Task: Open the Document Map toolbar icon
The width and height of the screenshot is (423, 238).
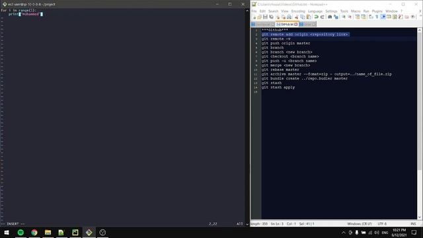Action: 394,17
